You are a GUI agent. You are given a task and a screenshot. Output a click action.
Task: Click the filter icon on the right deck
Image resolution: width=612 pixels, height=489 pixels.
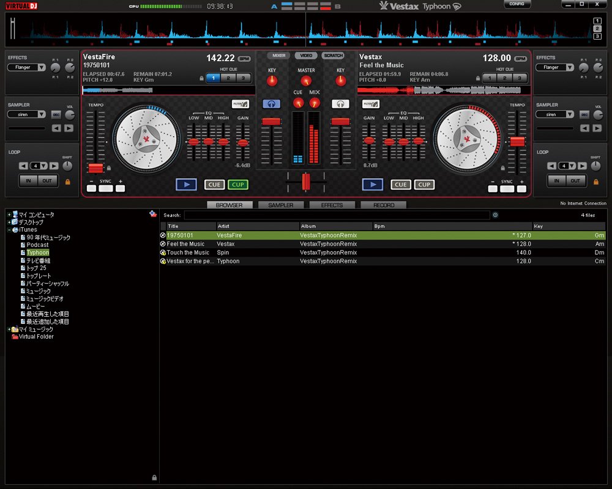tap(371, 104)
